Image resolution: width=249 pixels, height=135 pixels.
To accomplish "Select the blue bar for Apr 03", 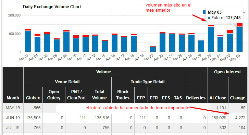I will pyautogui.click(x=28, y=41).
